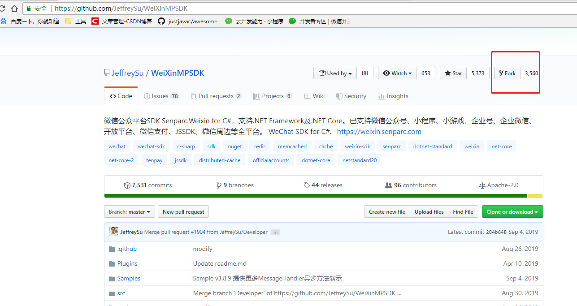Open the Update readme.md commit message
This screenshot has height=306, width=577.
pos(220,263)
